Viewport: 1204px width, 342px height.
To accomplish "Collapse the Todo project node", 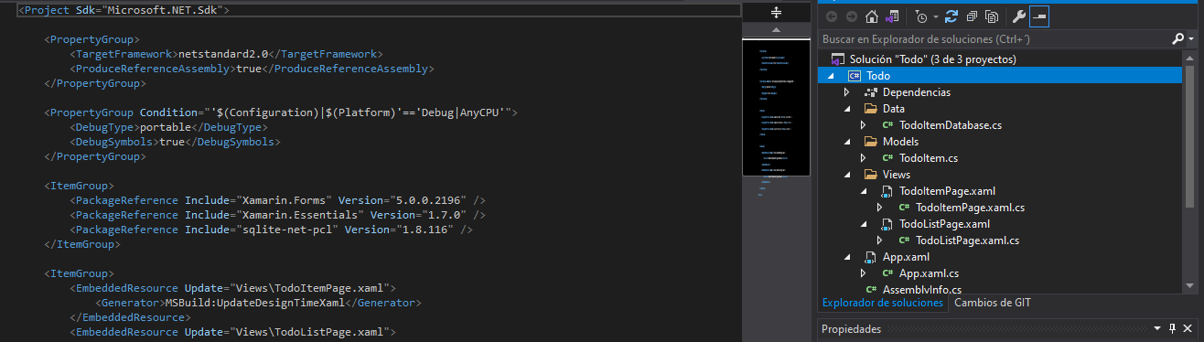I will (831, 76).
